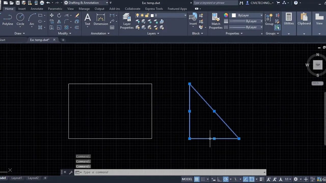Open the annotation scale 1:1 dropdown

click(x=288, y=179)
